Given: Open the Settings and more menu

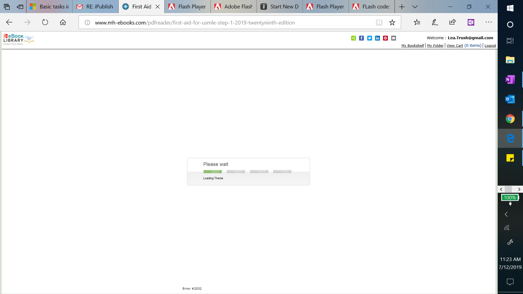Looking at the screenshot, I should tap(488, 22).
